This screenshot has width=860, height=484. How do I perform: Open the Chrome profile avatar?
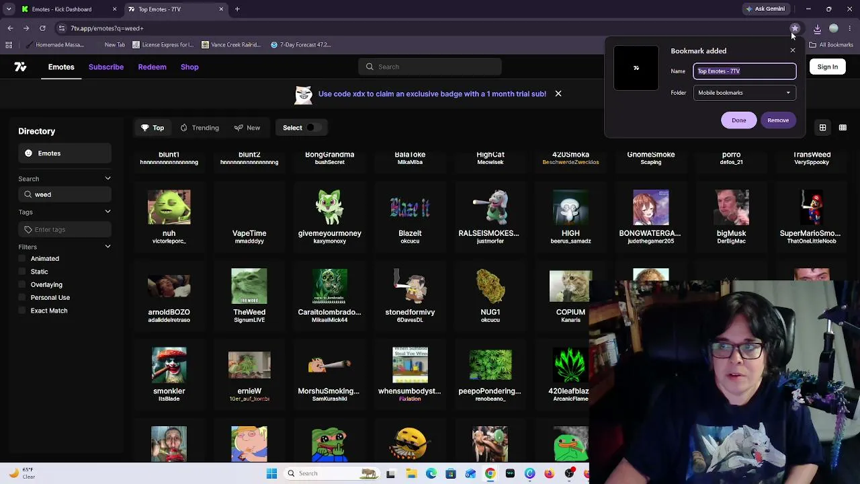click(834, 28)
